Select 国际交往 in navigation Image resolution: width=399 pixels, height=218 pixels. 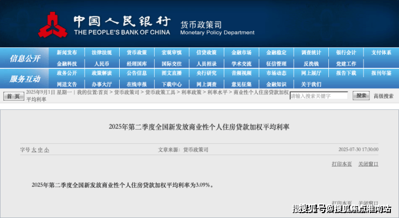click(171, 64)
